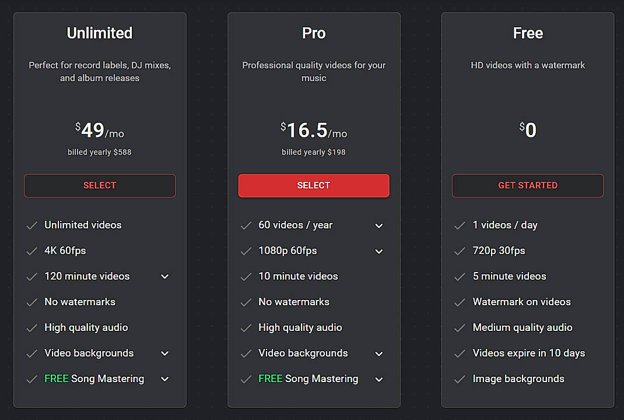
Task: Click checkmark beside Video backgrounds in Unlimited
Action: (x=32, y=354)
